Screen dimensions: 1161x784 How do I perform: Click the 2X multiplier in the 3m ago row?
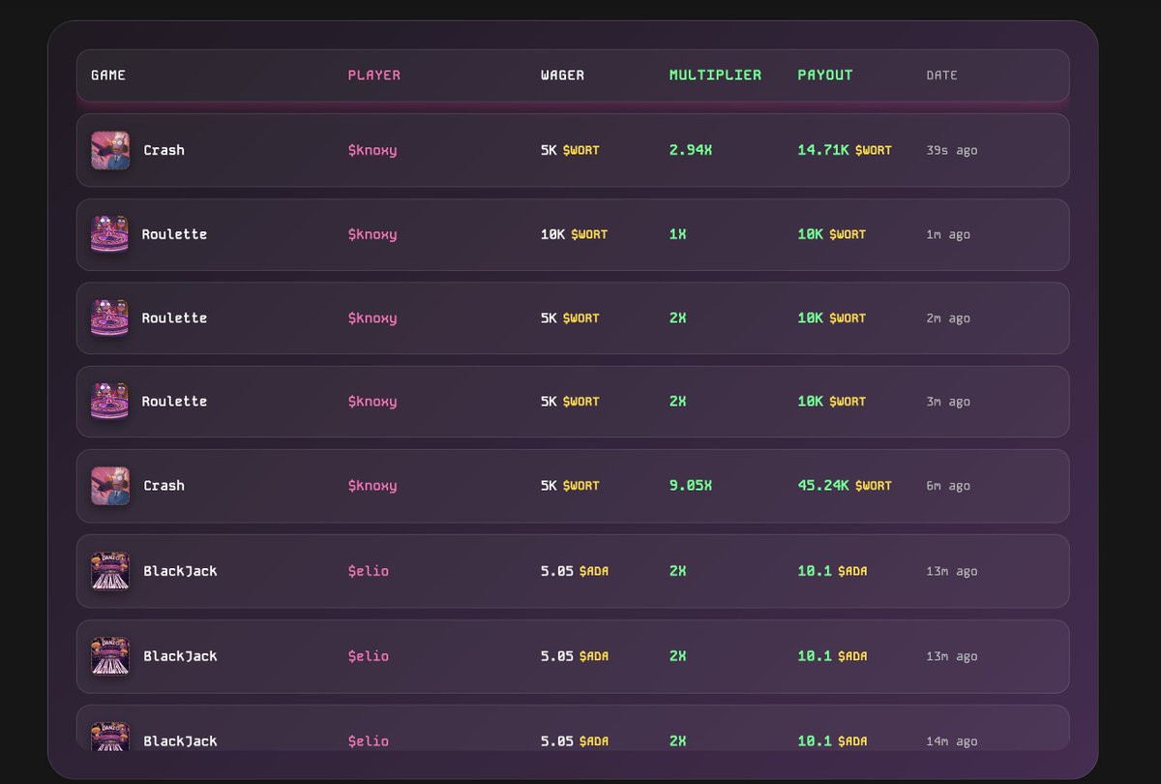click(x=677, y=401)
